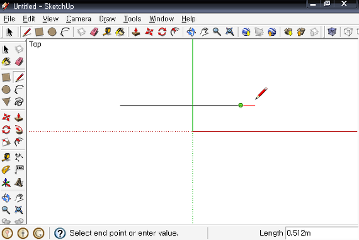Choose Line pencil in left palette
The height and width of the screenshot is (240, 359).
tap(19, 77)
